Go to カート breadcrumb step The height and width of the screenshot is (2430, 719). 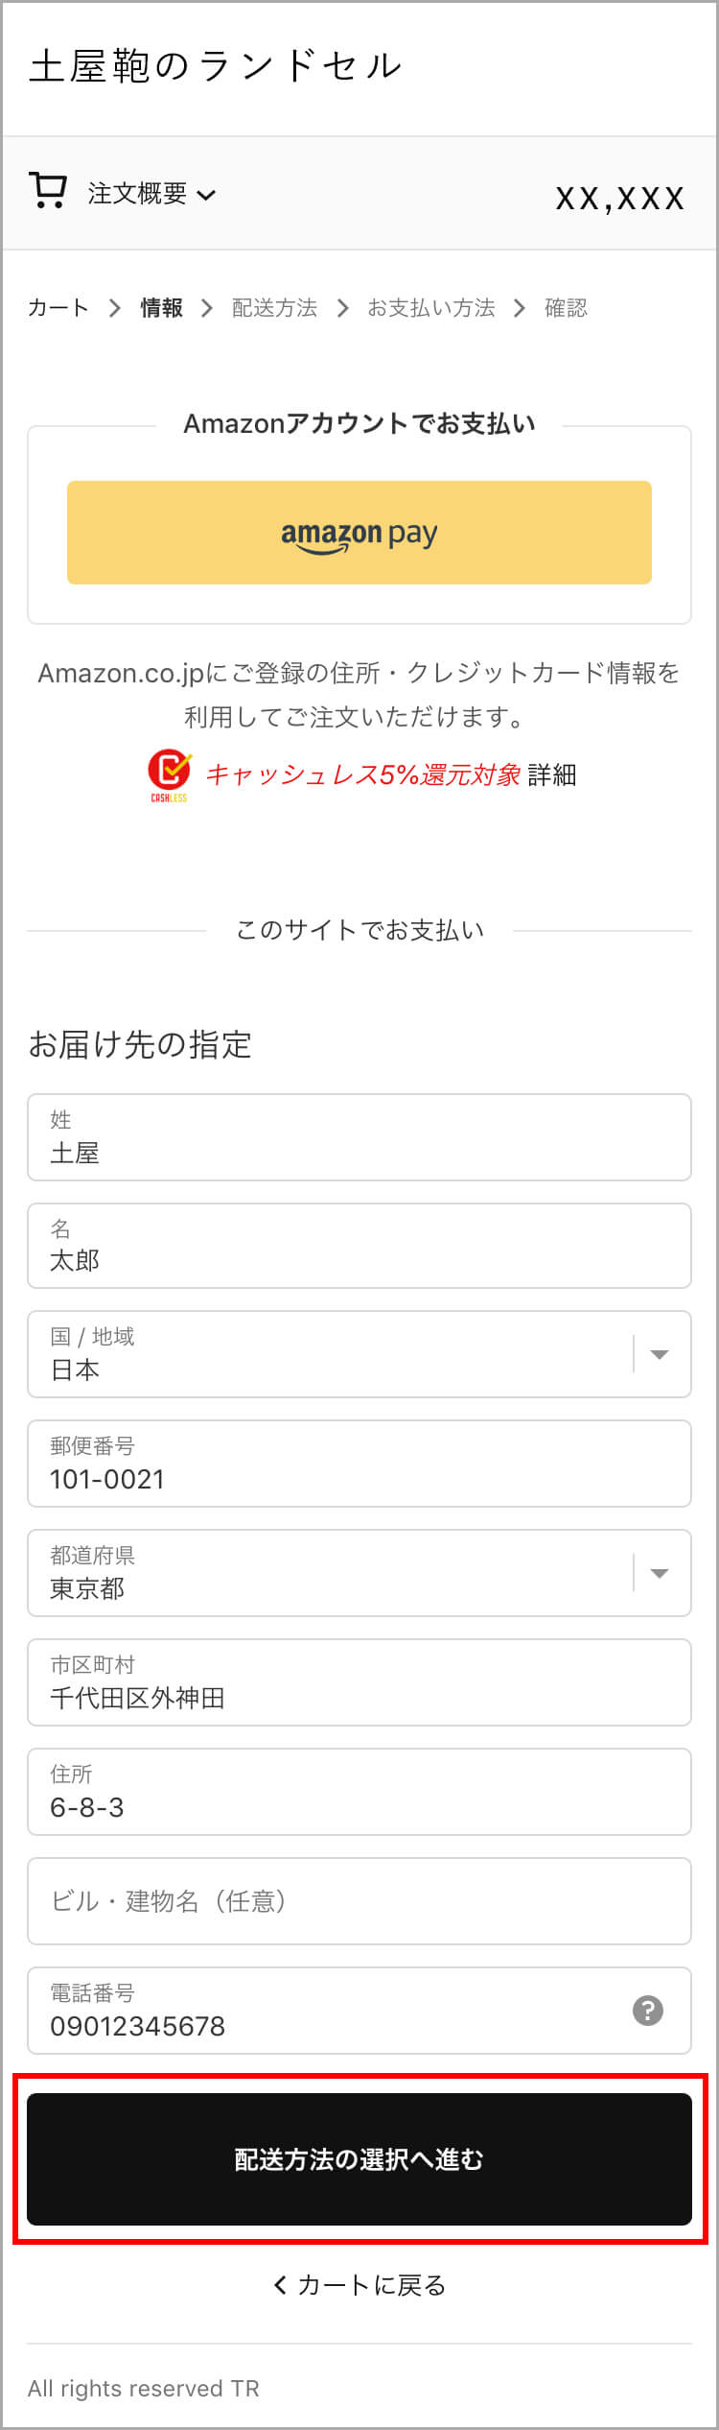[58, 308]
